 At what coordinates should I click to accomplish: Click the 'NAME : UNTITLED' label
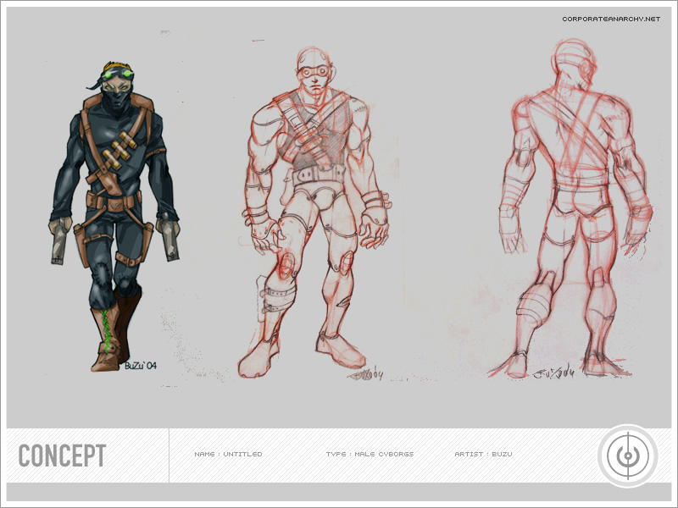click(x=228, y=454)
